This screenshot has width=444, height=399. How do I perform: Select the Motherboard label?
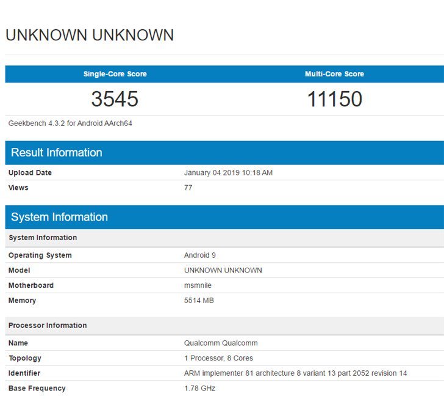point(31,285)
